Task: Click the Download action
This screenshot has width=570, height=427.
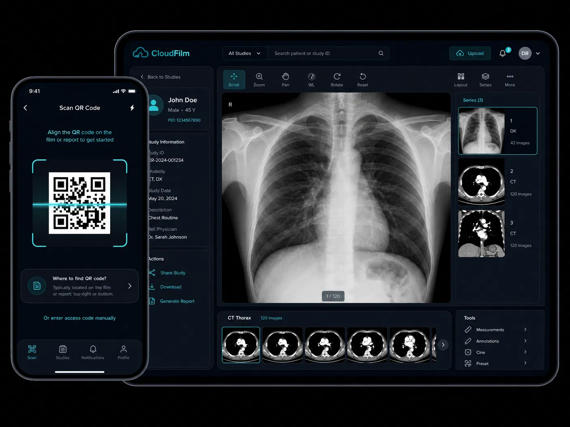Action: [x=165, y=287]
